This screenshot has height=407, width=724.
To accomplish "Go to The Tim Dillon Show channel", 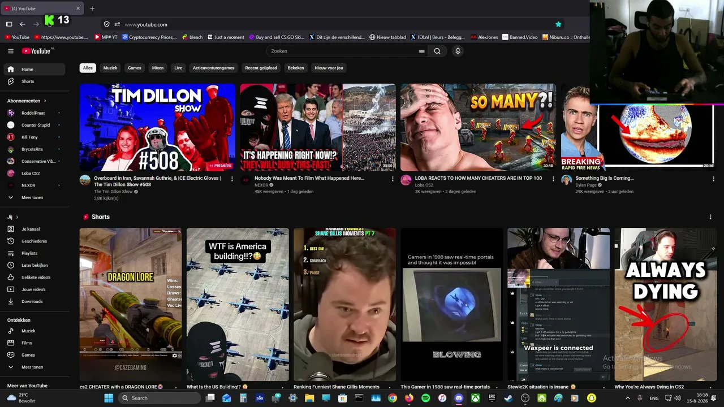I will [x=113, y=192].
